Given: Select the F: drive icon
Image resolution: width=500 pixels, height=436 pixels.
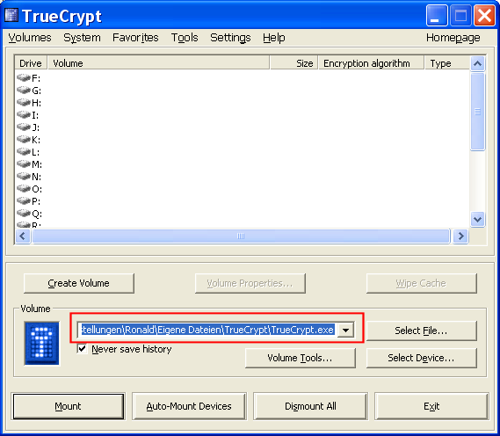Looking at the screenshot, I should click(24, 78).
